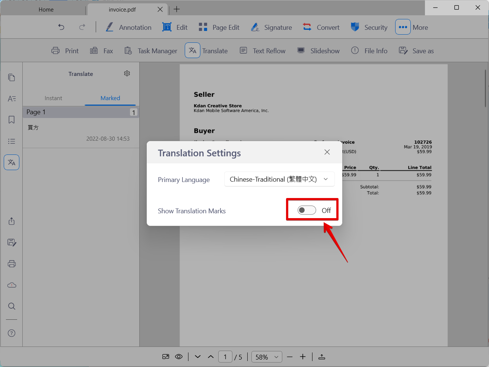Close the invoice.pdf tab

(160, 9)
